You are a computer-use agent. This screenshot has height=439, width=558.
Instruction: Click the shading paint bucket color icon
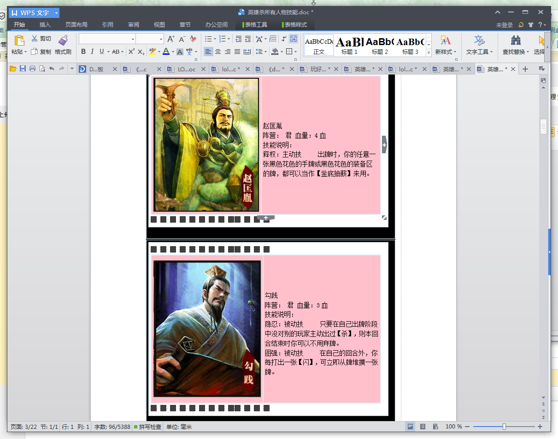click(275, 52)
